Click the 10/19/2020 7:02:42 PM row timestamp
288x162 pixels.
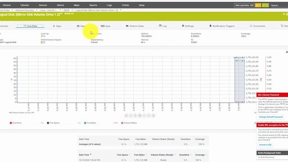[90, 160]
